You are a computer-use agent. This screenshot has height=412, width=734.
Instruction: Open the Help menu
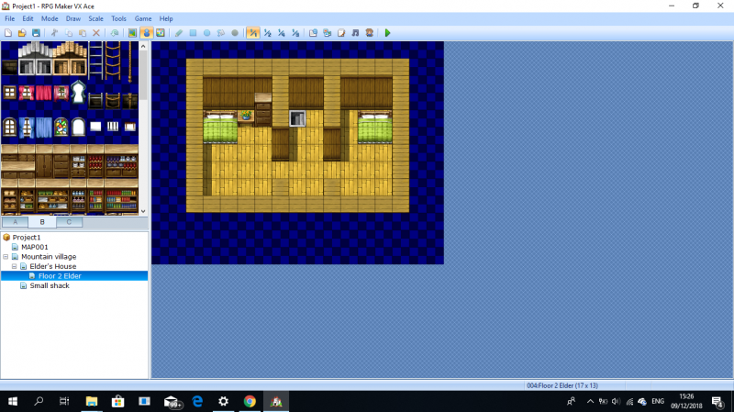click(166, 18)
